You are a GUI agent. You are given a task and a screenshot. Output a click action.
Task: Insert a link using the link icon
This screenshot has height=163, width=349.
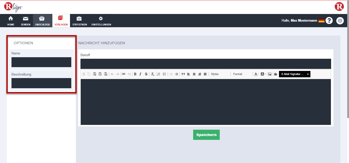124,74
